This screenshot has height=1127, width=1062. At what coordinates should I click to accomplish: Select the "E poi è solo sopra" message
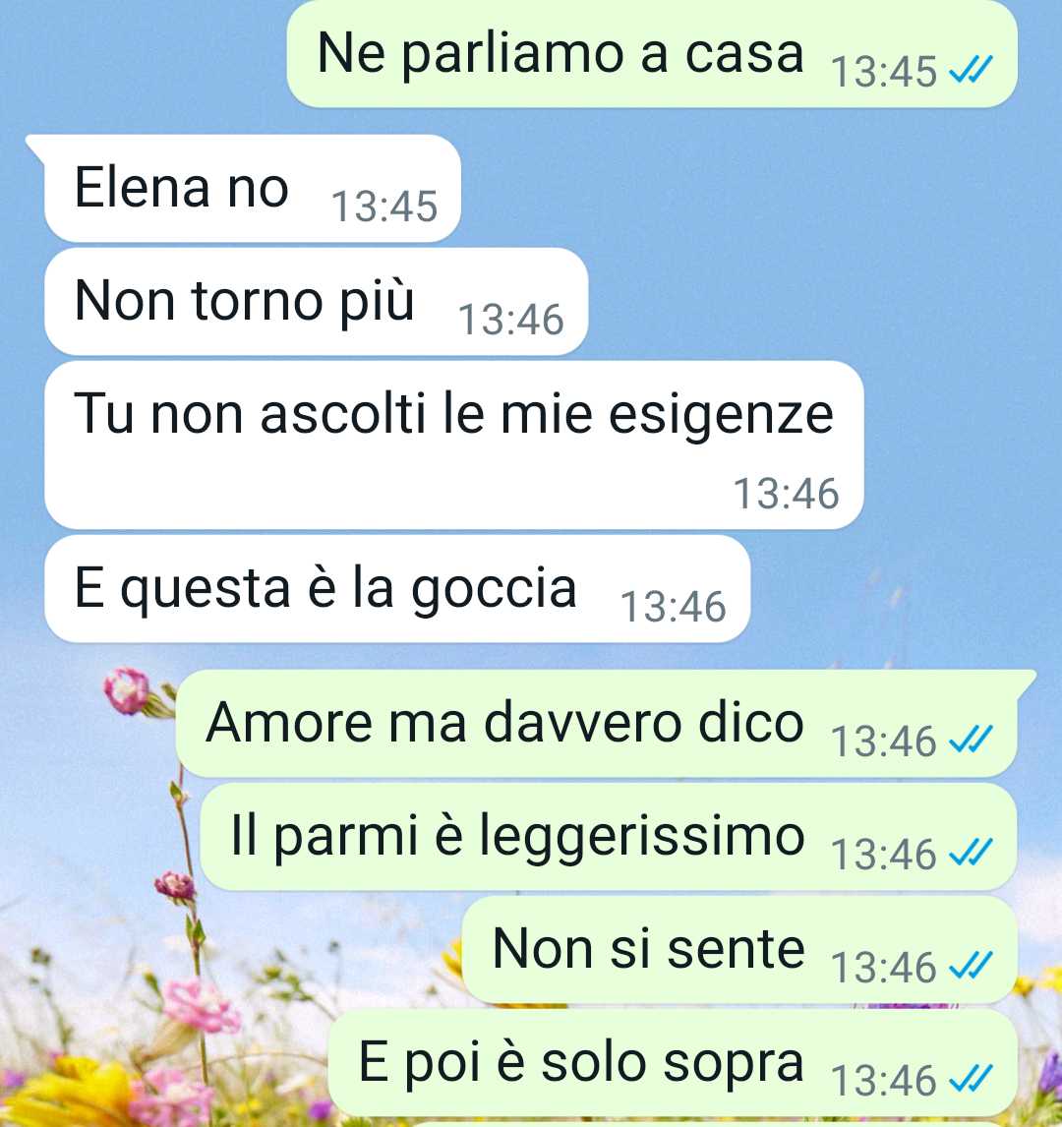coord(673,1062)
